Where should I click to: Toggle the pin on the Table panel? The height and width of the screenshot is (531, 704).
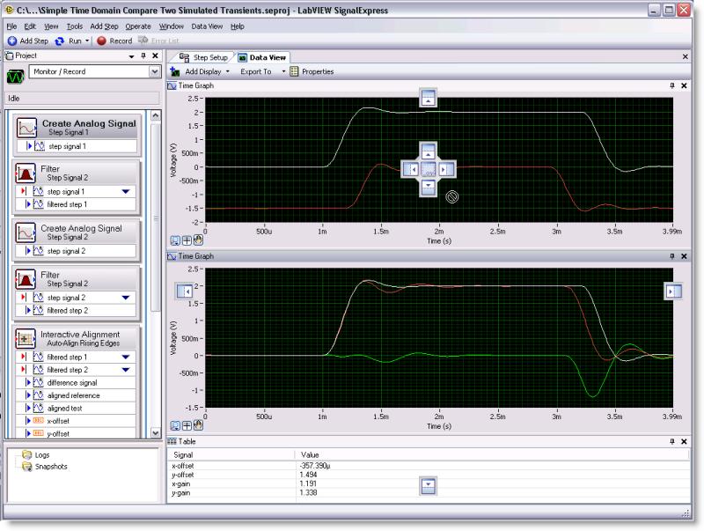(672, 440)
